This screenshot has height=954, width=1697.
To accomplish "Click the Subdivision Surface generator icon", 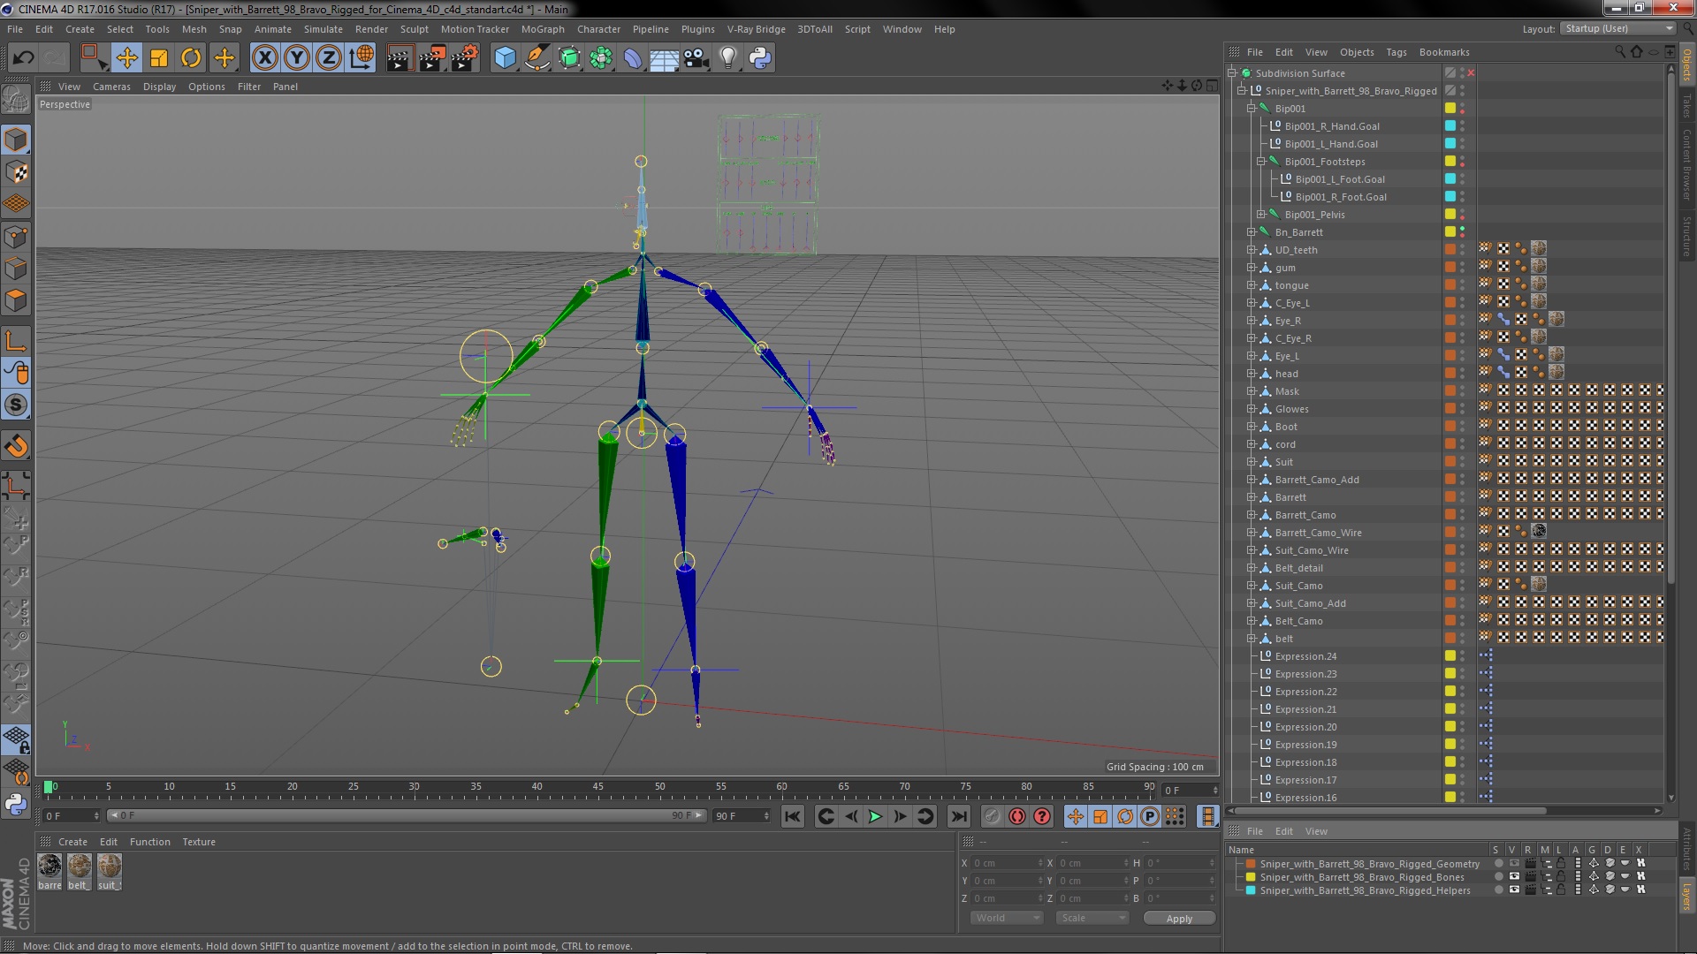I will tap(569, 58).
